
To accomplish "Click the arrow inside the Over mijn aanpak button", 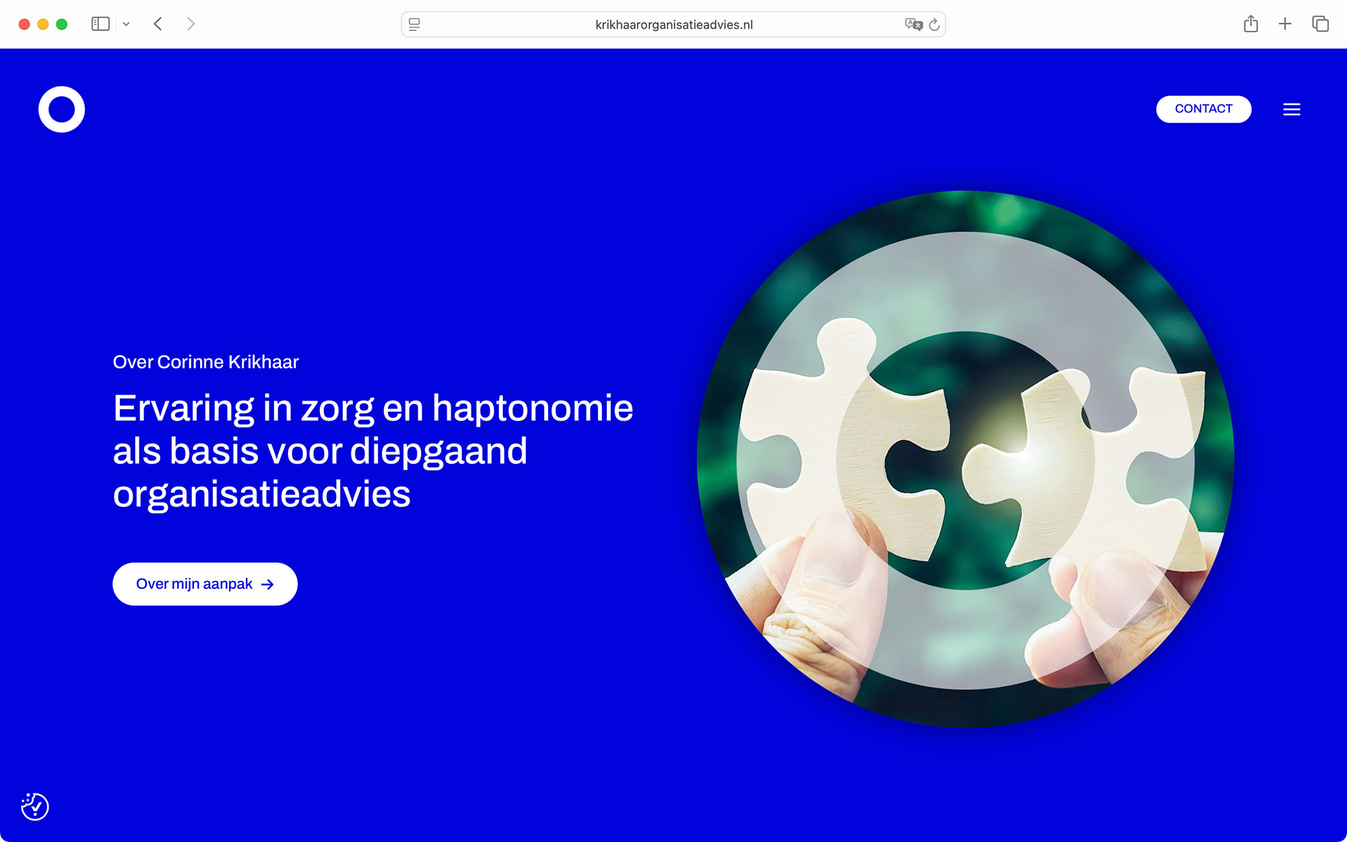I will pyautogui.click(x=268, y=584).
